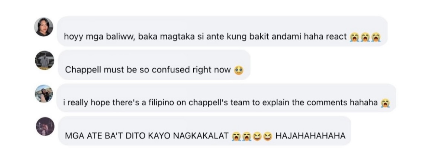Select the comment text 'hoyy mga baliww, baka magtaka'
This screenshot has width=435, height=157.
tap(129, 37)
